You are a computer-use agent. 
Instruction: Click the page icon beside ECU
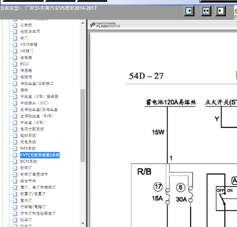coord(15,64)
